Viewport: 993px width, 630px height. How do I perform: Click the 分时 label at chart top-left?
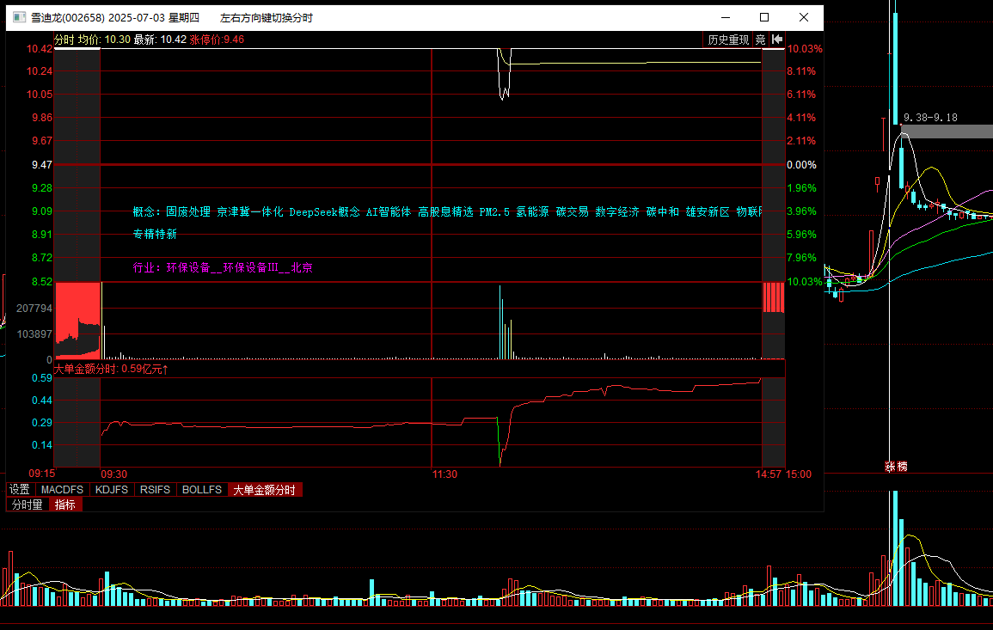(x=64, y=40)
